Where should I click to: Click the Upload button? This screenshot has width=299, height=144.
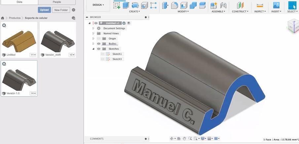44,10
